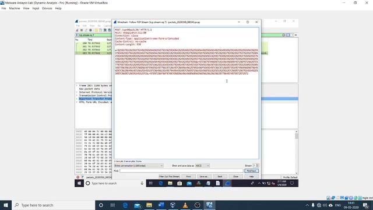Click Wireshark close file X toolbar icon

click(x=105, y=30)
